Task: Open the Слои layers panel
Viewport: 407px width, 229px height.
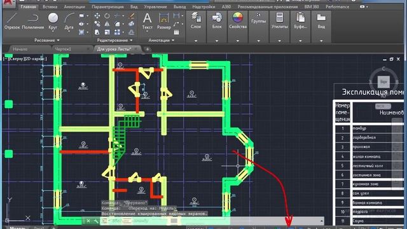Action: coord(196,20)
